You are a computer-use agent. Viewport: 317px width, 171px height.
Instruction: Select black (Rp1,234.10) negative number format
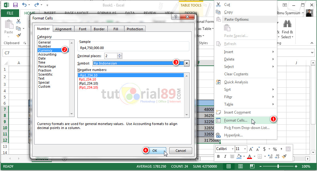coord(89,83)
